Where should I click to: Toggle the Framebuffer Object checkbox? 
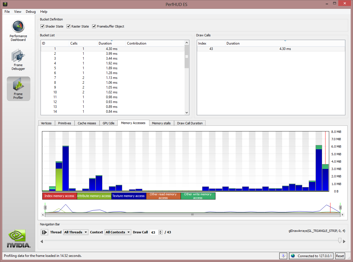click(x=94, y=26)
